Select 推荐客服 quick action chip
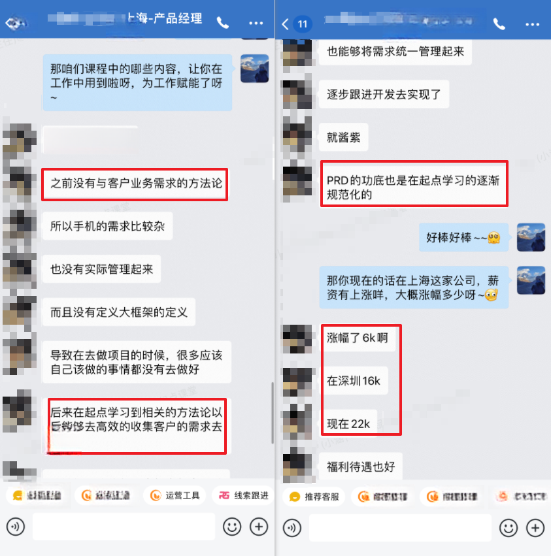 tap(314, 497)
